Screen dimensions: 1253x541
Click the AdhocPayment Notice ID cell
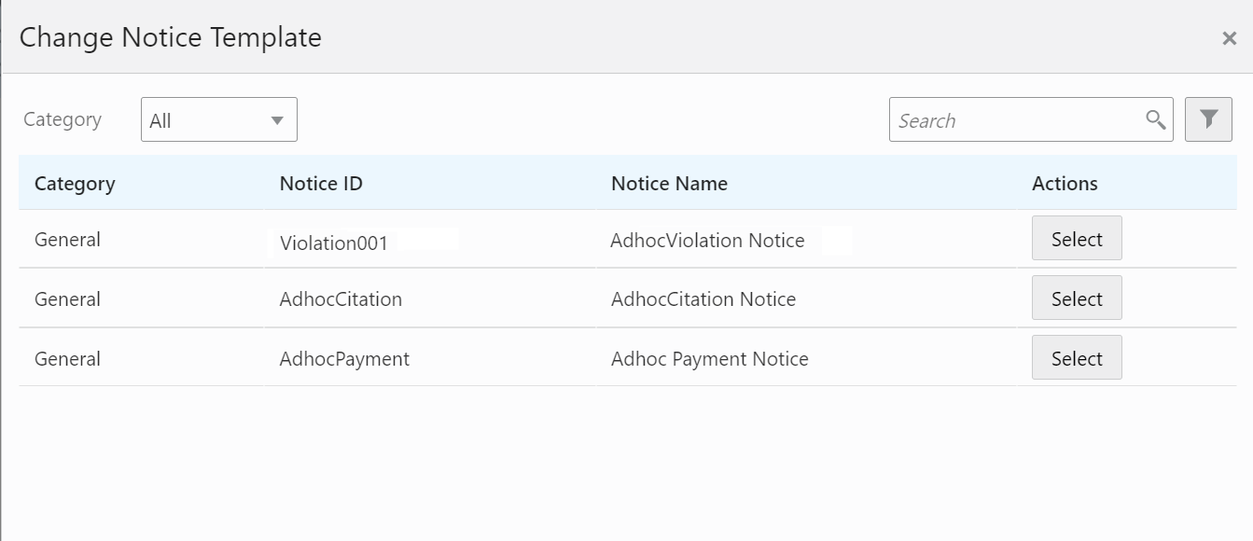[344, 359]
